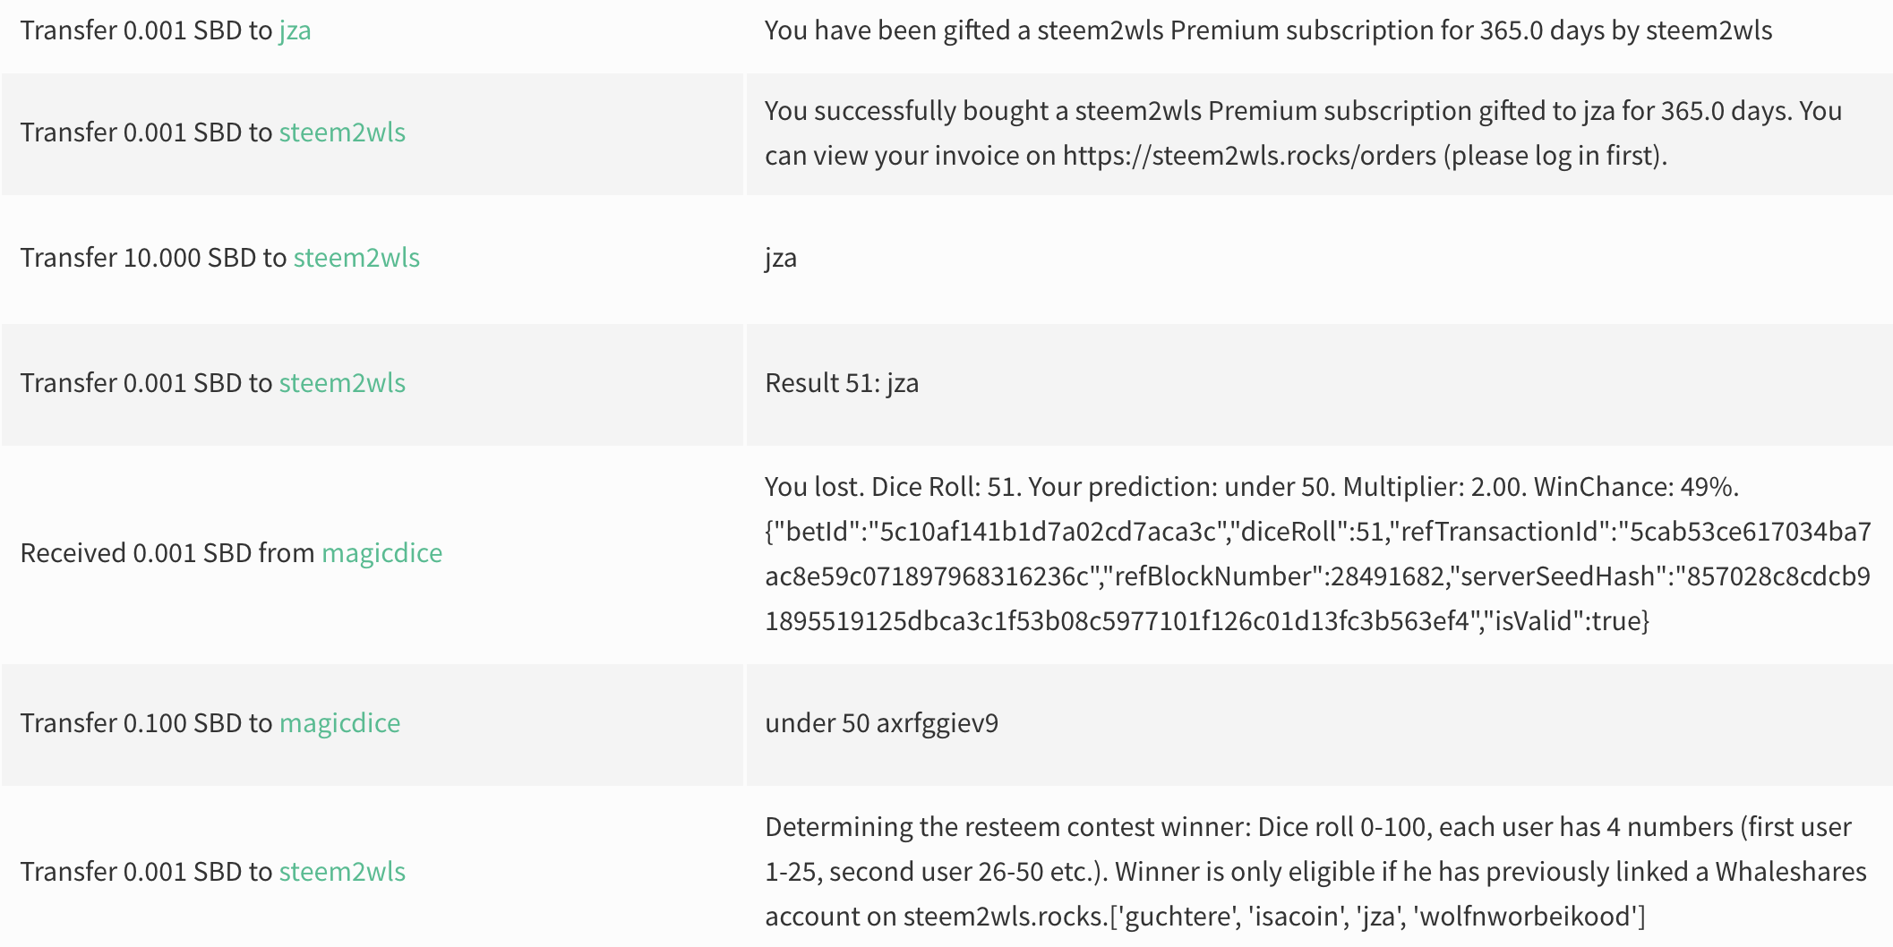
Task: Open magicdice link in 0.100 SBD transfer
Action: point(339,723)
